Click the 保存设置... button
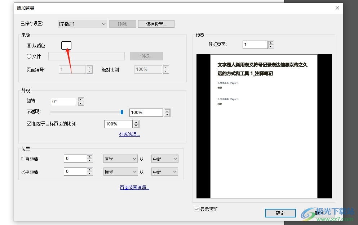 (x=156, y=24)
